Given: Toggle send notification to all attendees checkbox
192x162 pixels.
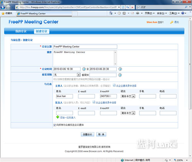Looking at the screenshot, I should [x=55, y=125].
